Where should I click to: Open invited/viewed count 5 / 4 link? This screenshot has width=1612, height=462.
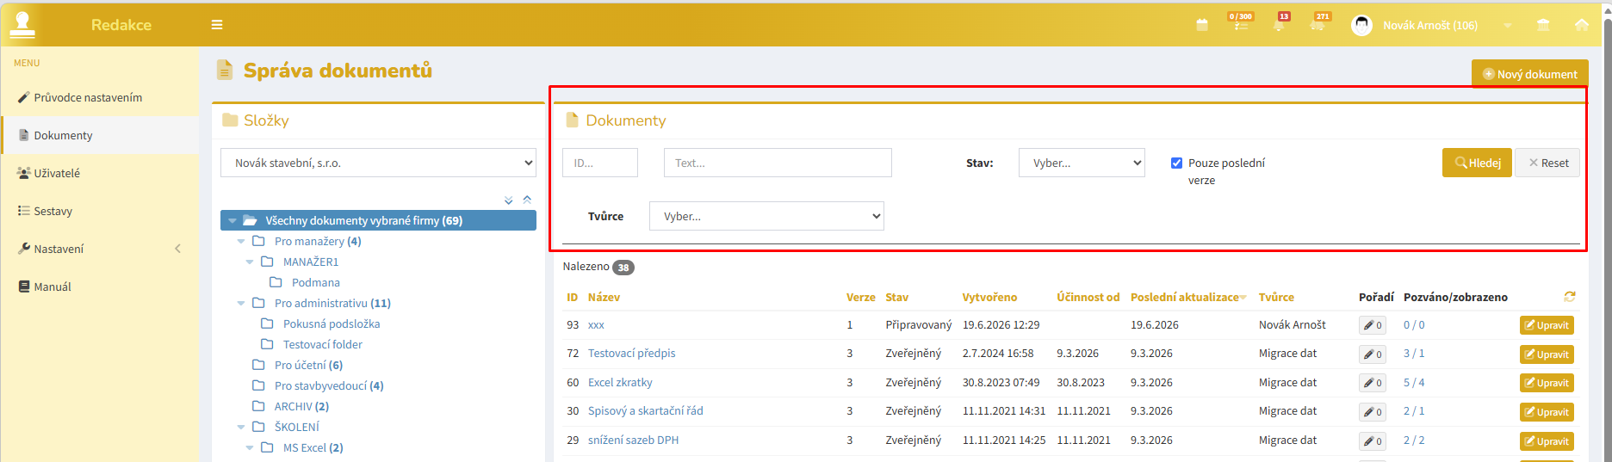click(1414, 383)
